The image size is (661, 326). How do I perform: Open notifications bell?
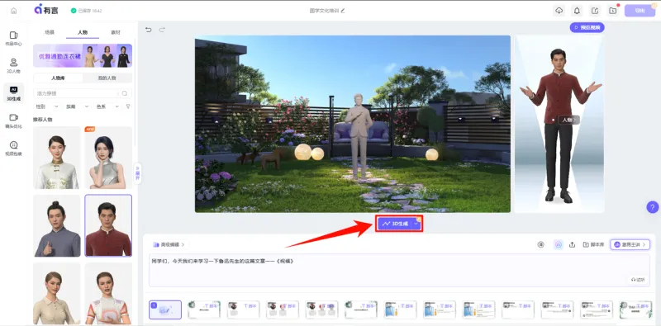(577, 11)
